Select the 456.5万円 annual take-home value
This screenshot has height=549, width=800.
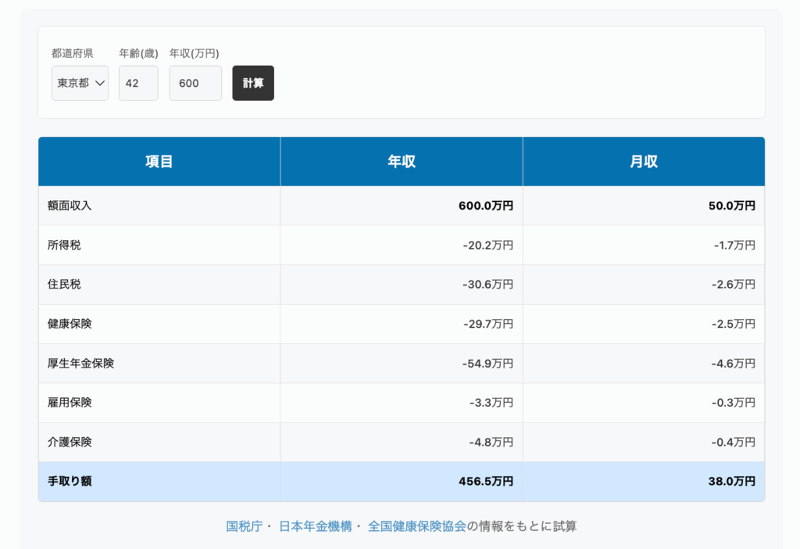[x=485, y=482]
